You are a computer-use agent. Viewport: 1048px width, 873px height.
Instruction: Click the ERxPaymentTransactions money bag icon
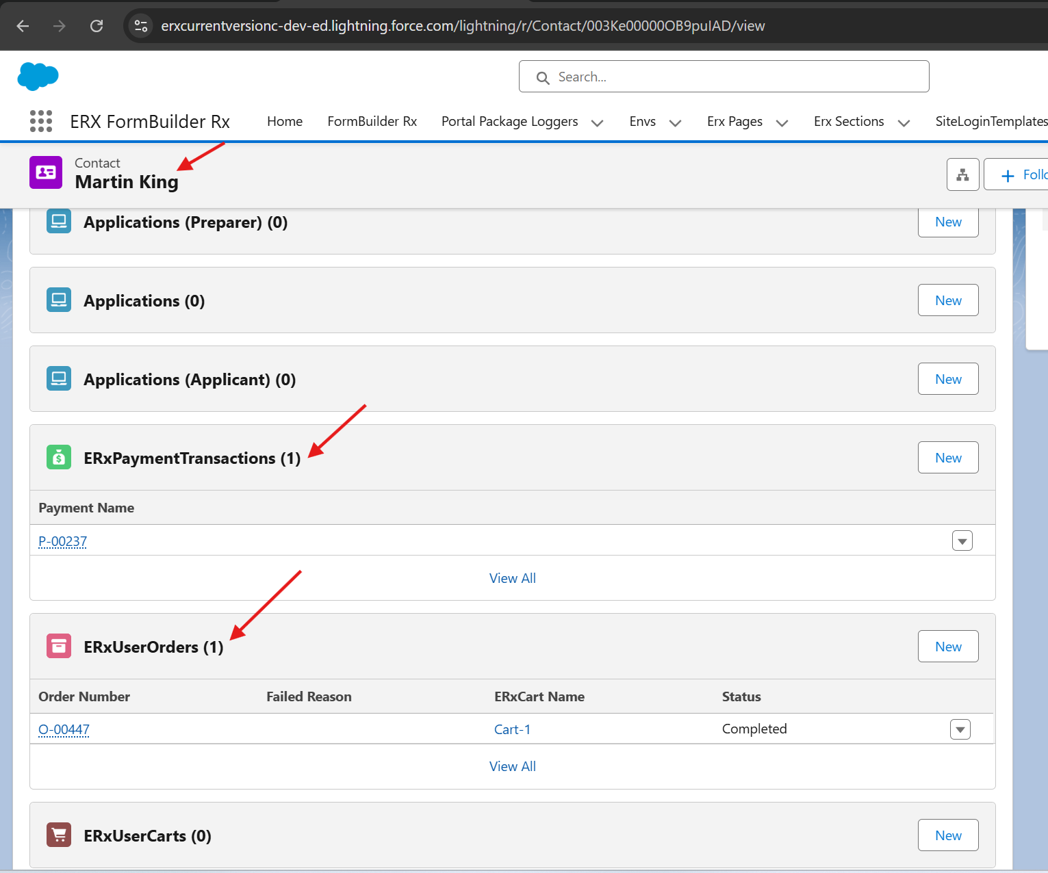[59, 457]
